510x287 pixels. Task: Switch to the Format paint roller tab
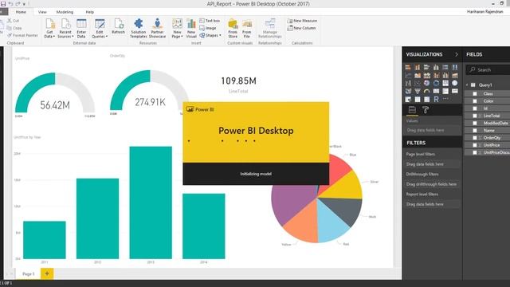tap(426, 110)
